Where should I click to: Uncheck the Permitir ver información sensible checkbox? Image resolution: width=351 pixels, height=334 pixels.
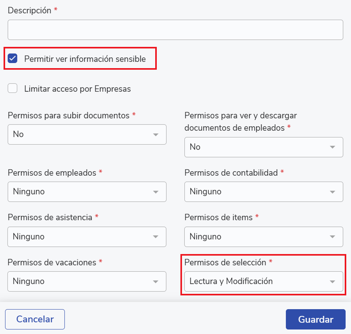pyautogui.click(x=13, y=59)
